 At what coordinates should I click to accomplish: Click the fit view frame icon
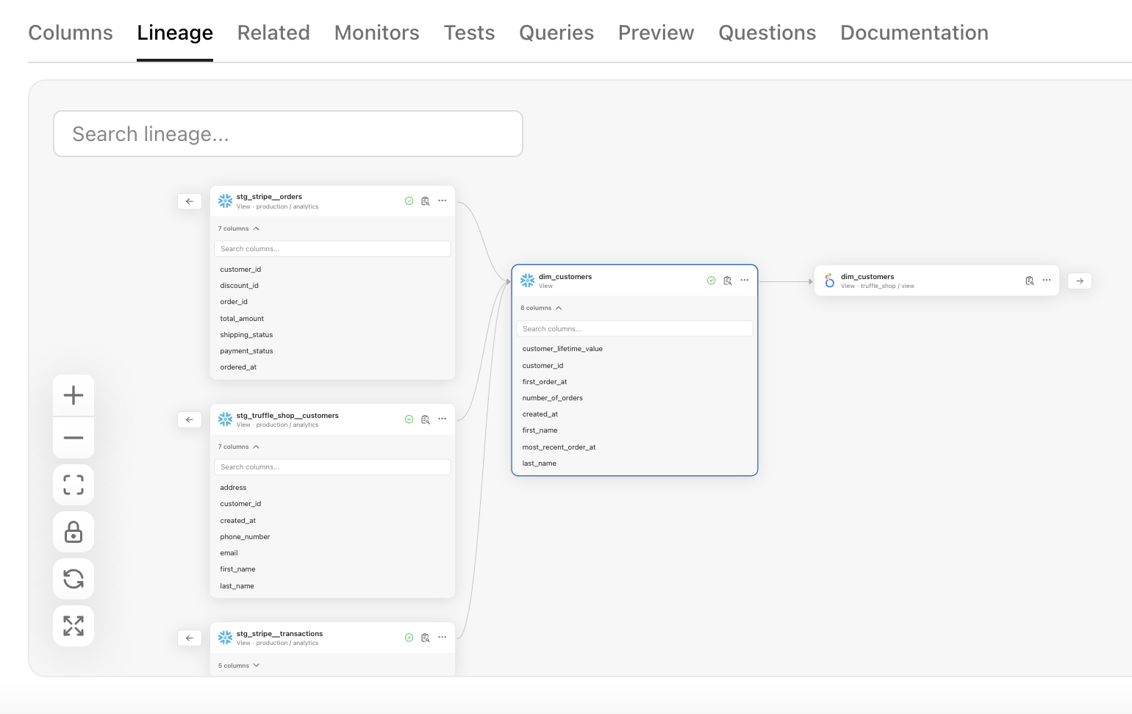coord(74,485)
